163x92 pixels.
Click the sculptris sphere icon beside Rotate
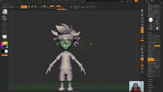coord(42,7)
